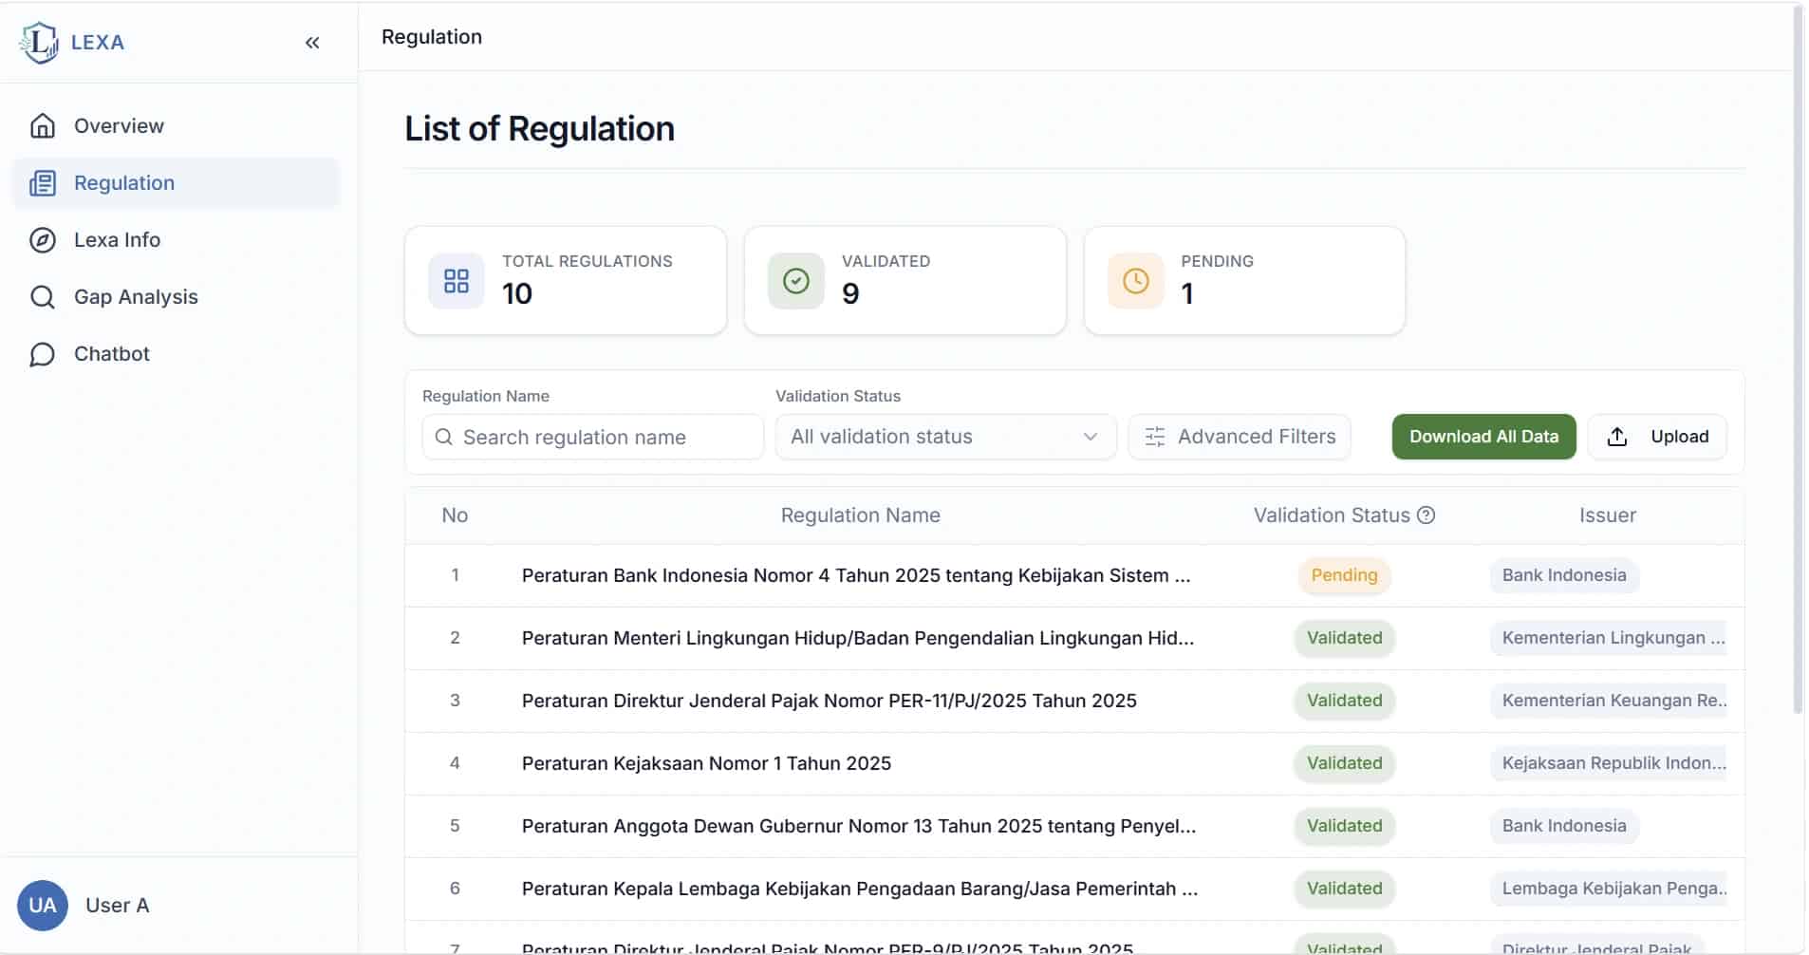
Task: Collapse the sidebar with double-chevron icon
Action: point(312,43)
